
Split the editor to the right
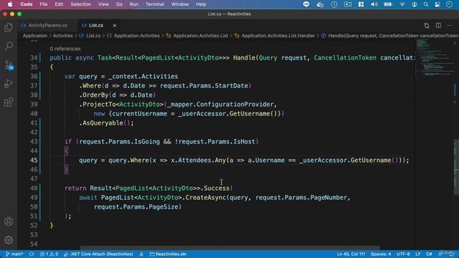438,26
